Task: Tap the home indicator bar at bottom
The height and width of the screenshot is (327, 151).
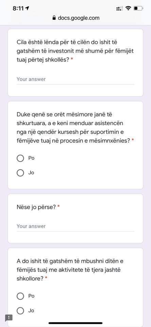Action: [75, 323]
